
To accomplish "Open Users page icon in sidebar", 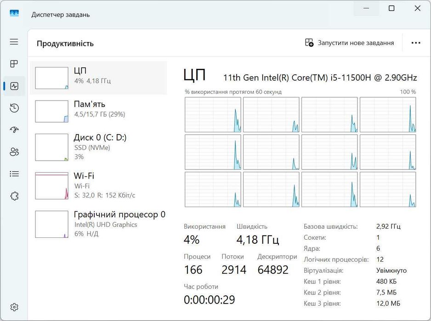I will tap(14, 152).
